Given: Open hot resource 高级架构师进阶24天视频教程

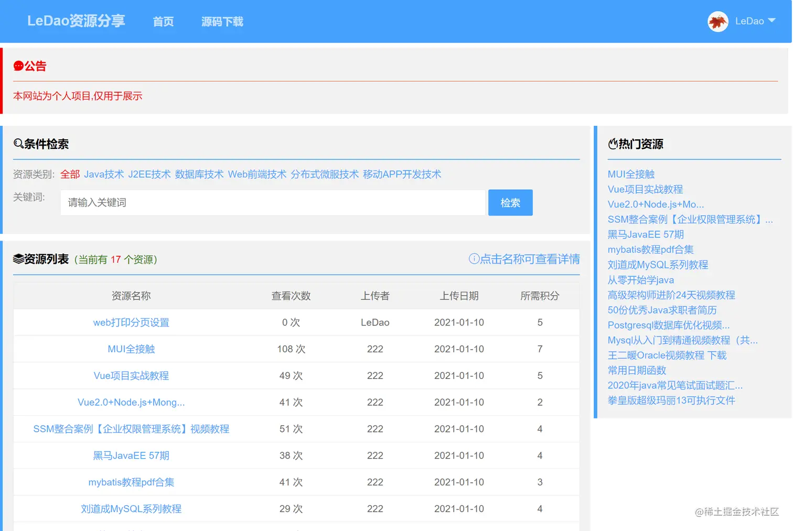Looking at the screenshot, I should (x=671, y=295).
